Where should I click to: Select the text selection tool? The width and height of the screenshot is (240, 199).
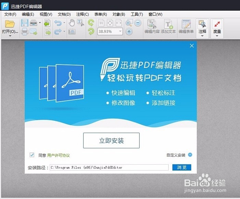click(80, 23)
